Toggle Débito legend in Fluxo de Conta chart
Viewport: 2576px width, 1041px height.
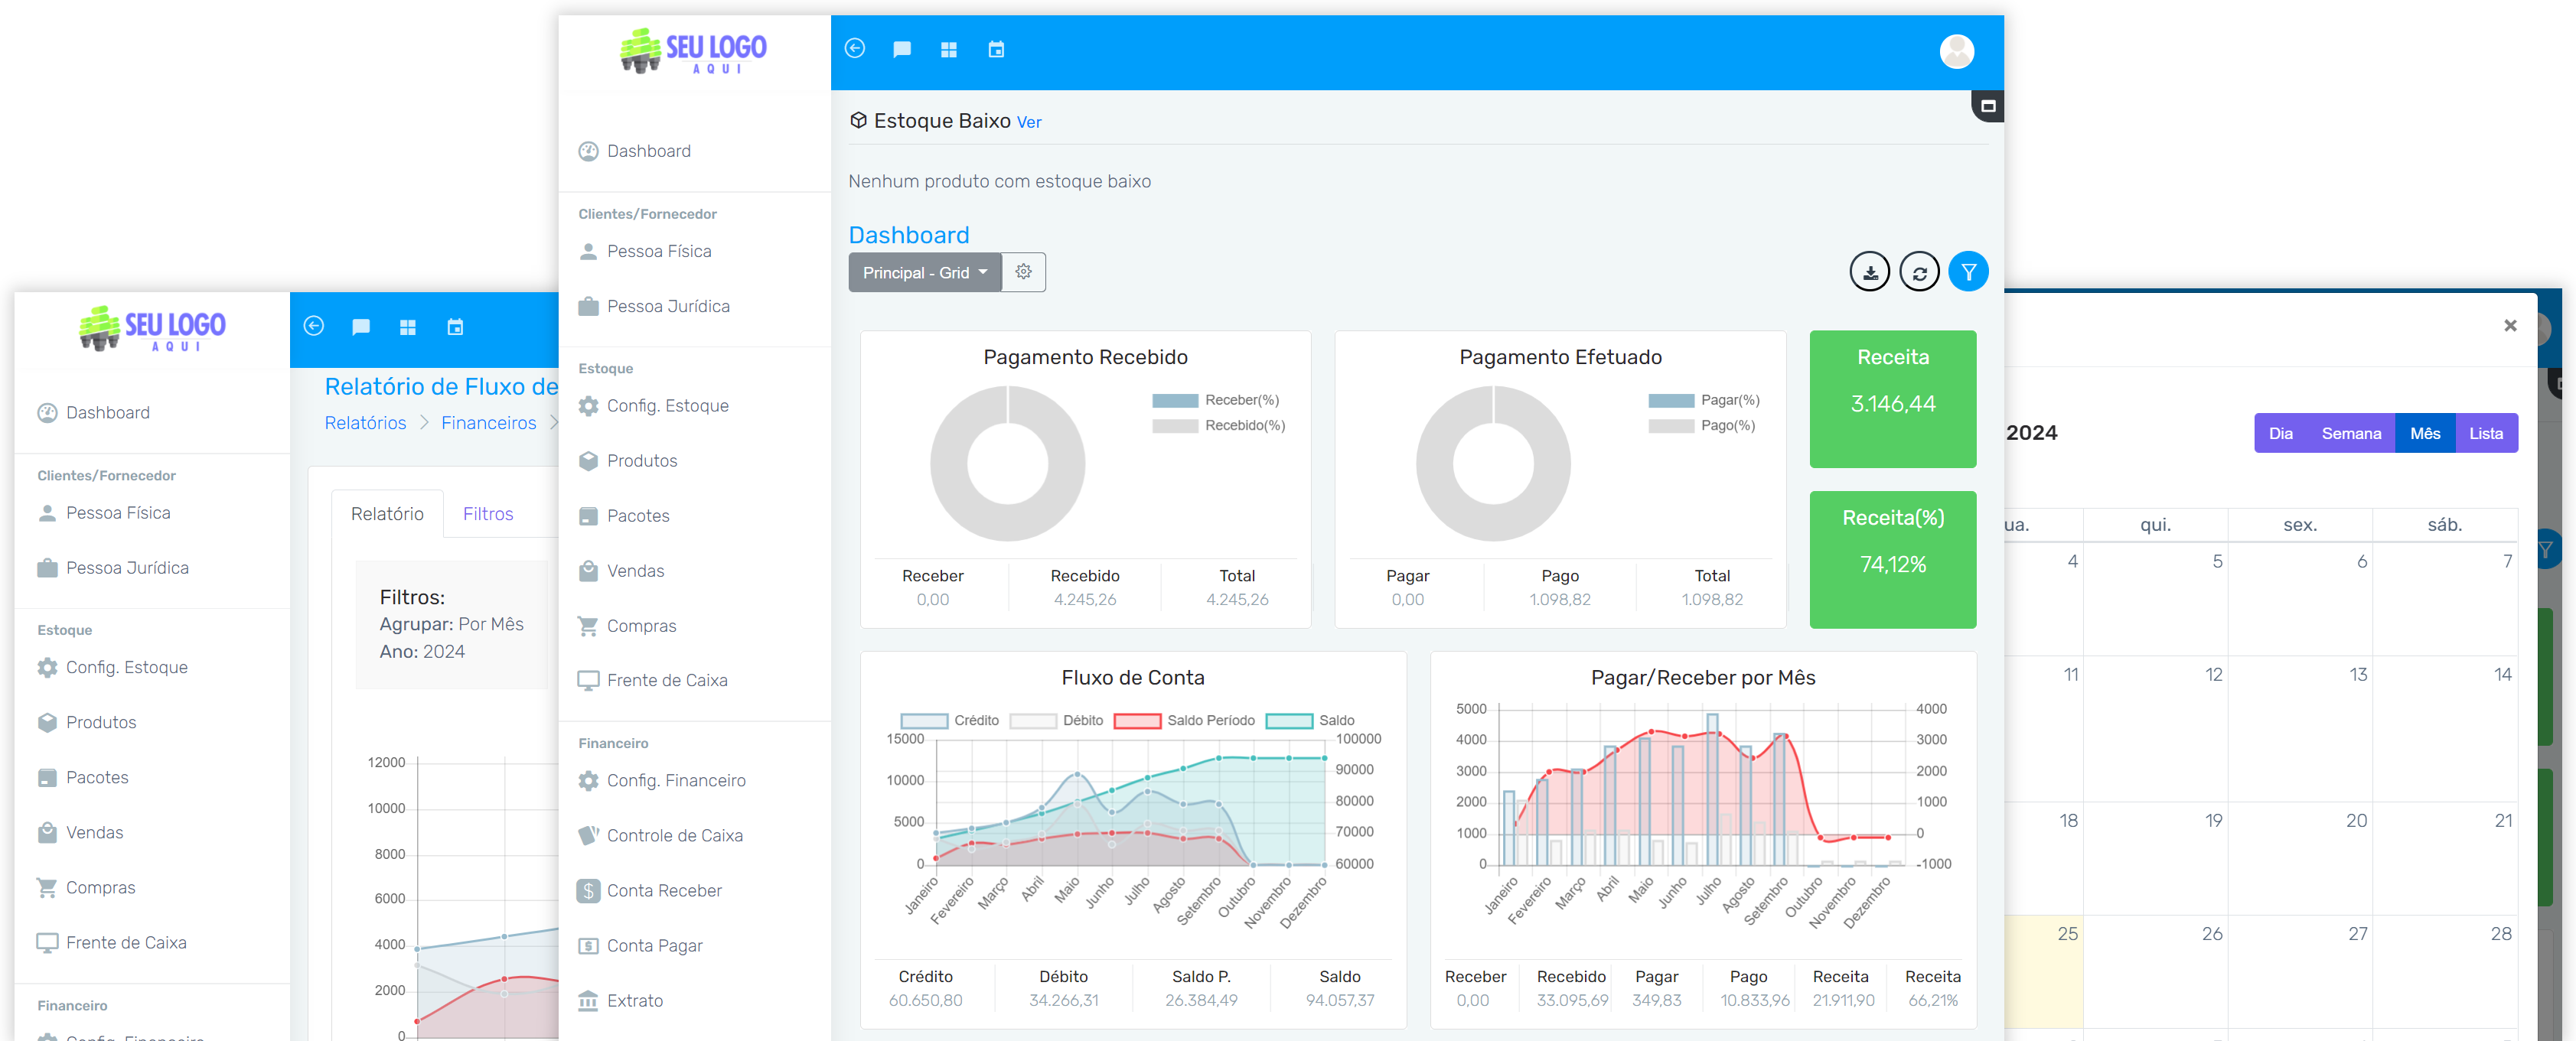coord(1056,721)
